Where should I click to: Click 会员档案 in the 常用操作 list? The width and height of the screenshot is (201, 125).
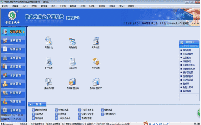click(x=187, y=57)
